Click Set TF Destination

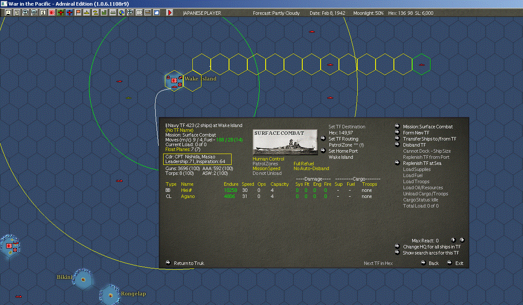pos(346,127)
